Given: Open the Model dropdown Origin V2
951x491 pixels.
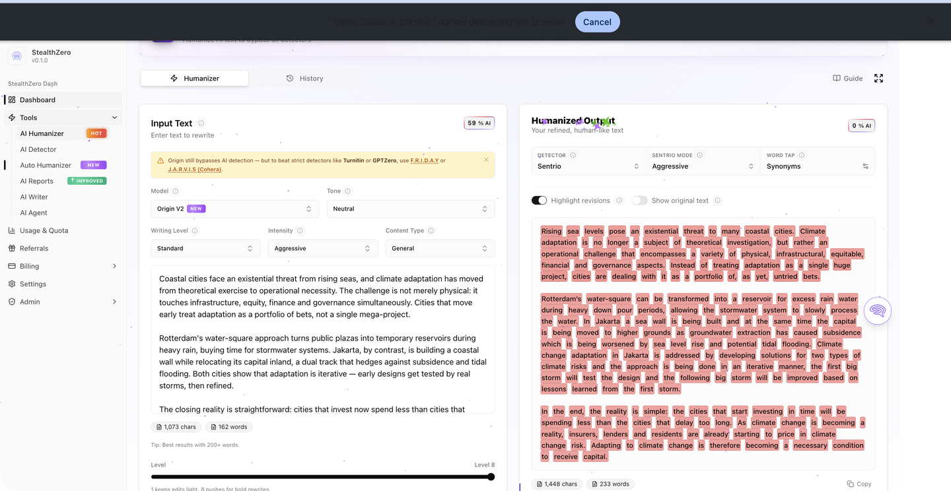Looking at the screenshot, I should [x=234, y=209].
